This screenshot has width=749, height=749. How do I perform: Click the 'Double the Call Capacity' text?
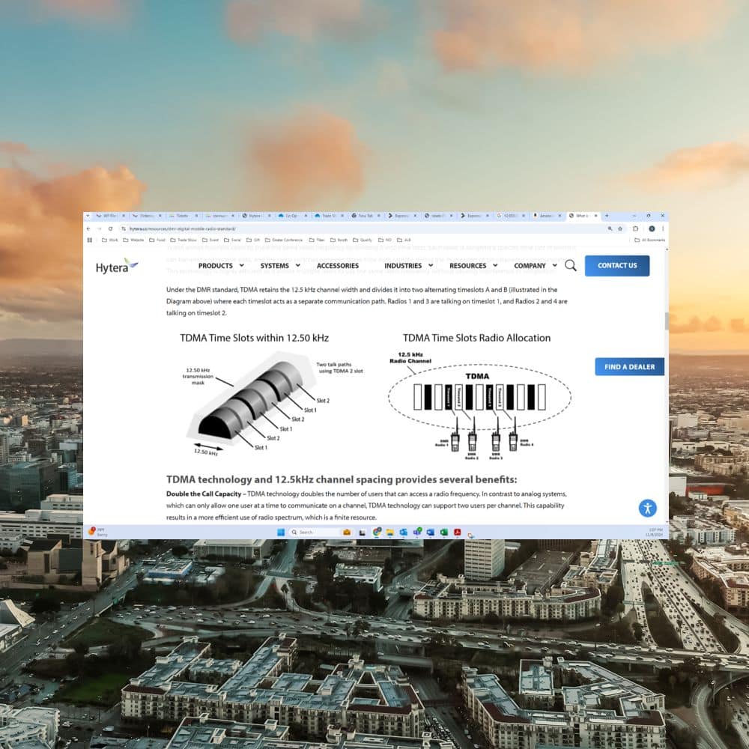(204, 494)
